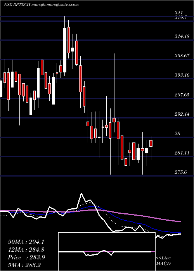This screenshot has width=194, height=271.
Task: Select the 281.11 price level label
Action: tap(182, 153)
